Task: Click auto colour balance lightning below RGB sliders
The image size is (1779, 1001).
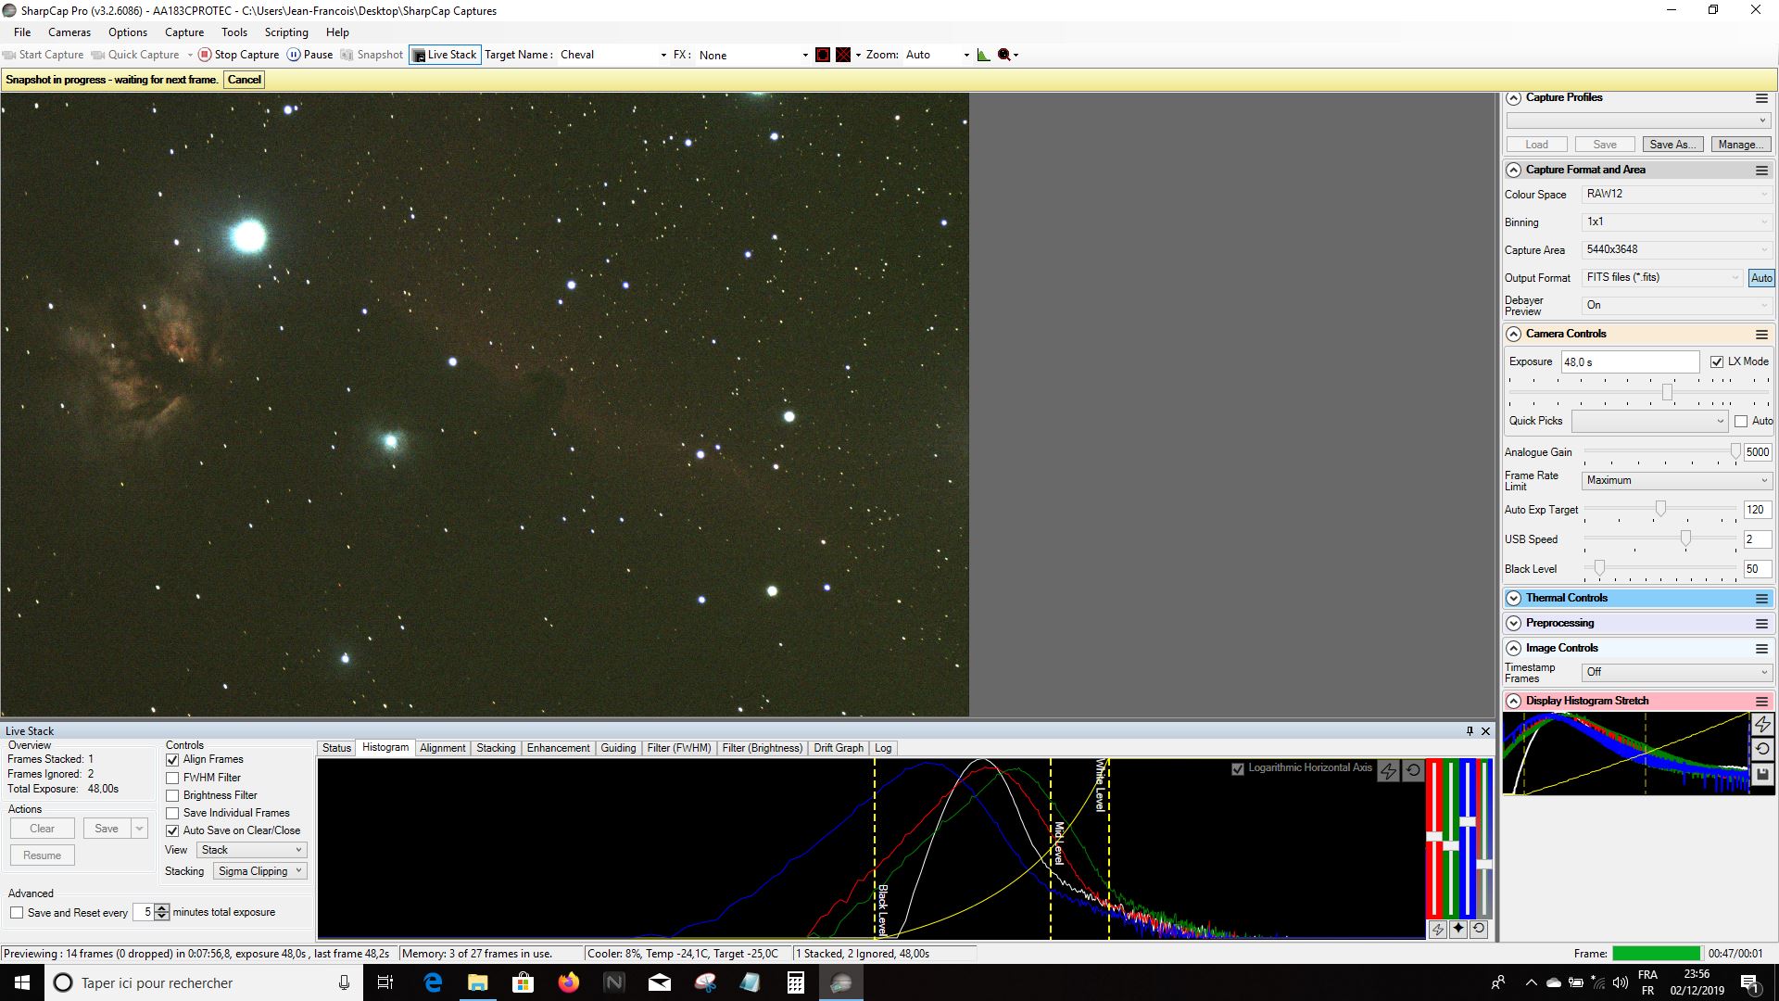Action: coord(1437,929)
